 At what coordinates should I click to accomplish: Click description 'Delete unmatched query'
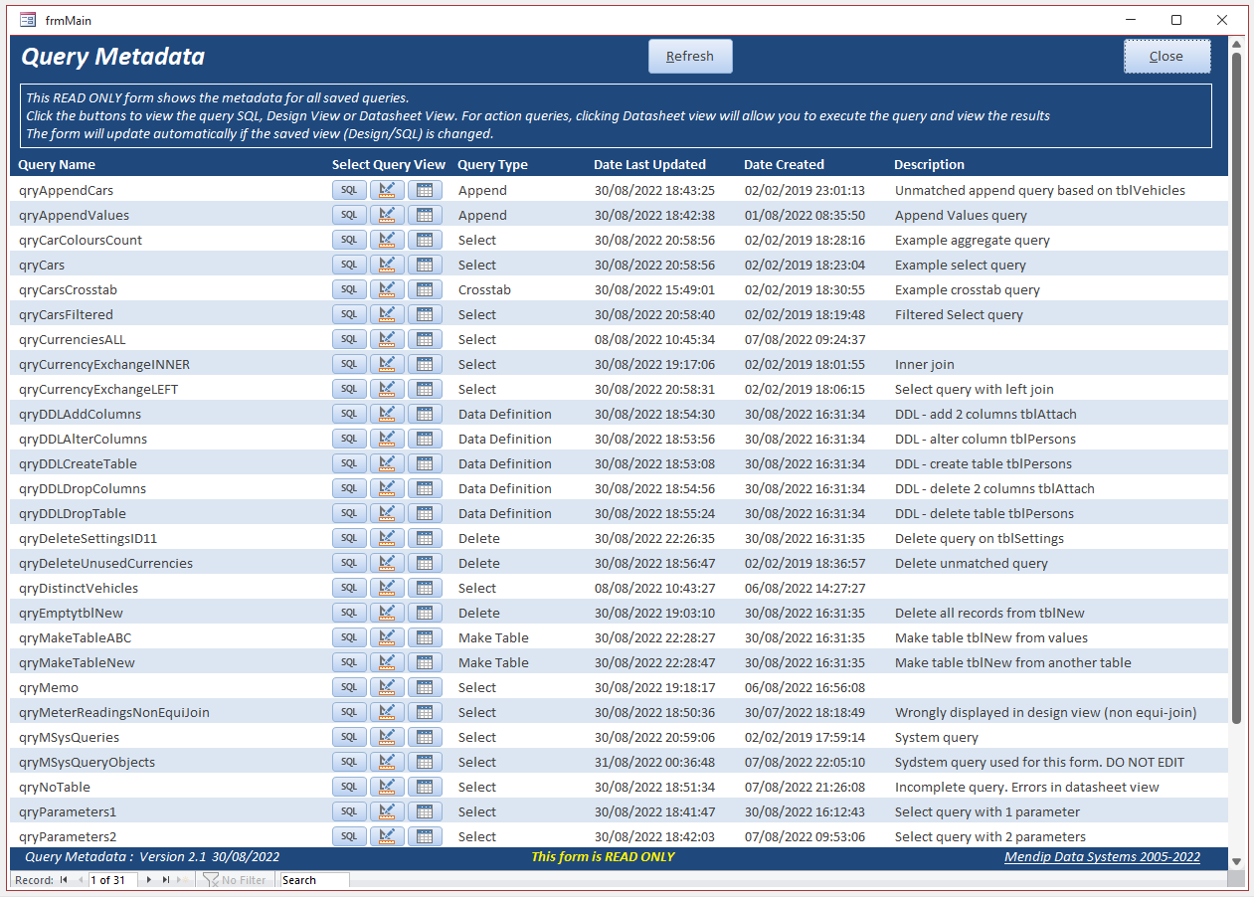[971, 563]
